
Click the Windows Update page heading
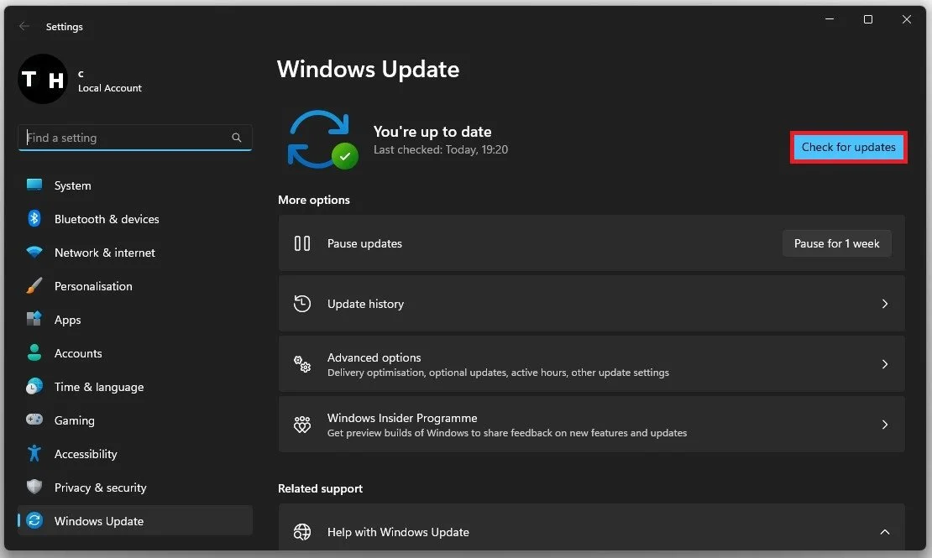(x=368, y=69)
